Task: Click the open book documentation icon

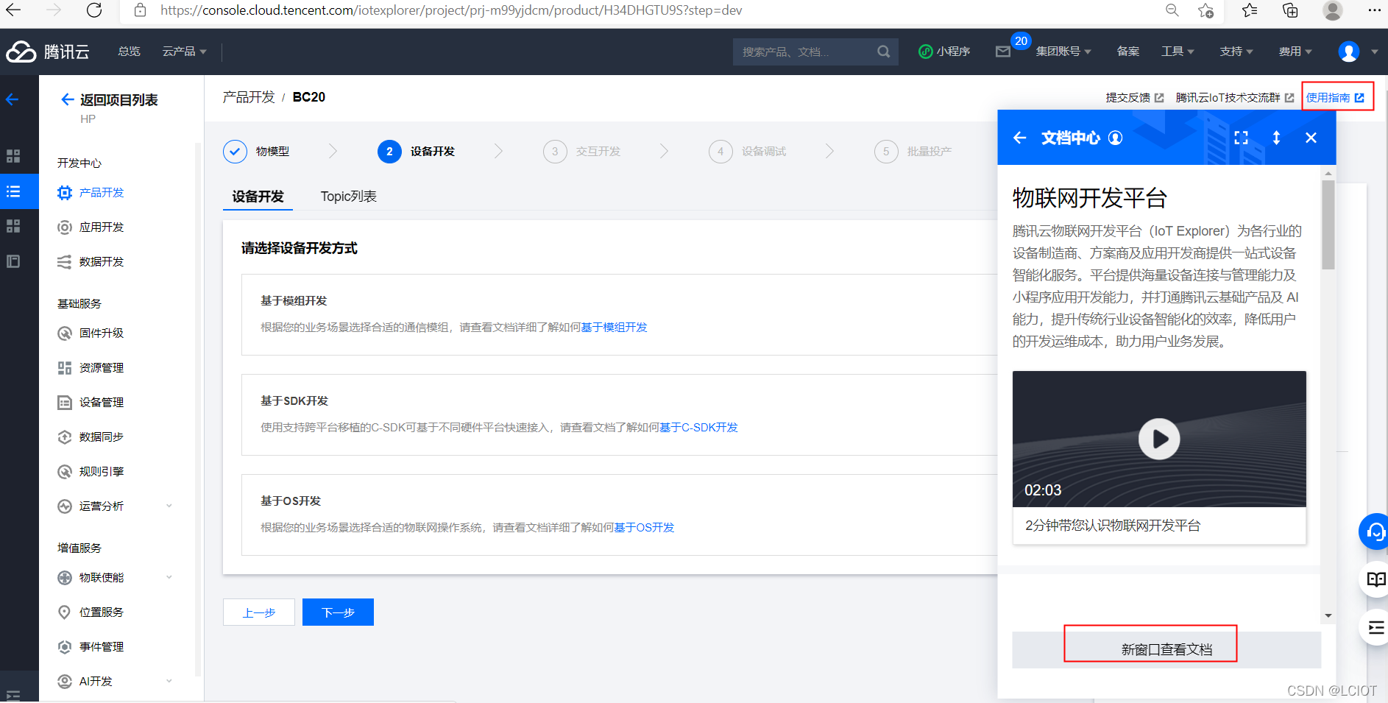Action: point(1375,579)
